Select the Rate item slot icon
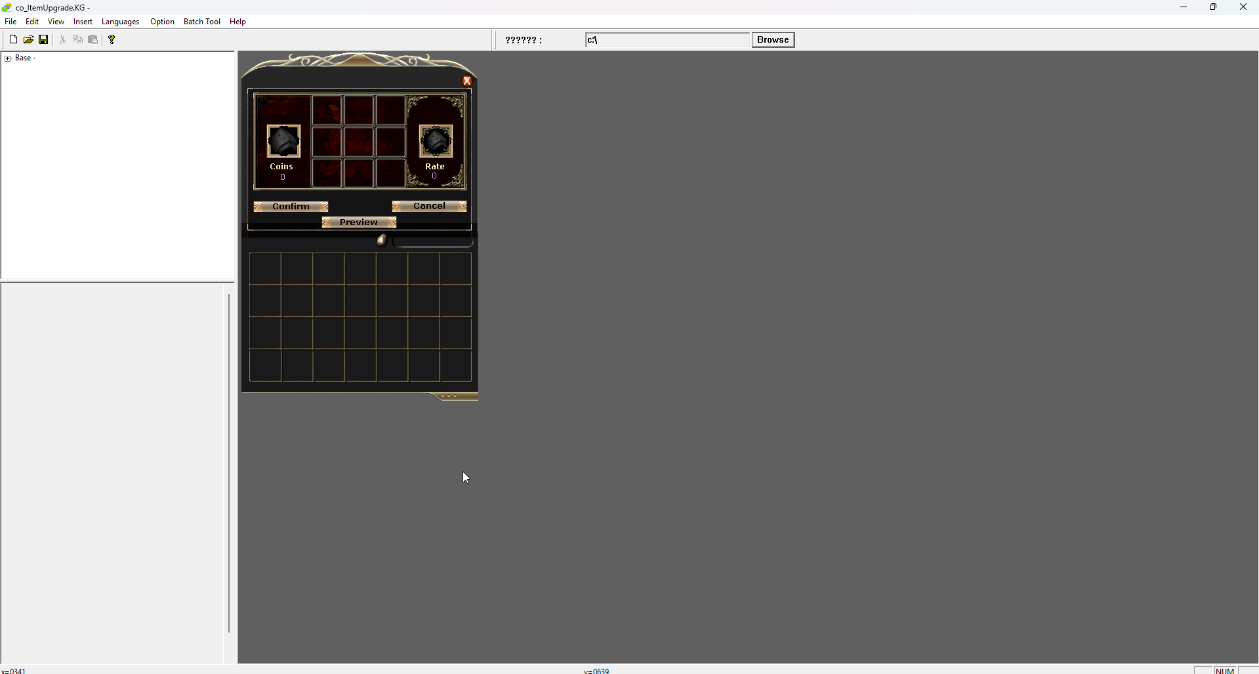Screen dimensions: 1259x674 pyautogui.click(x=436, y=140)
